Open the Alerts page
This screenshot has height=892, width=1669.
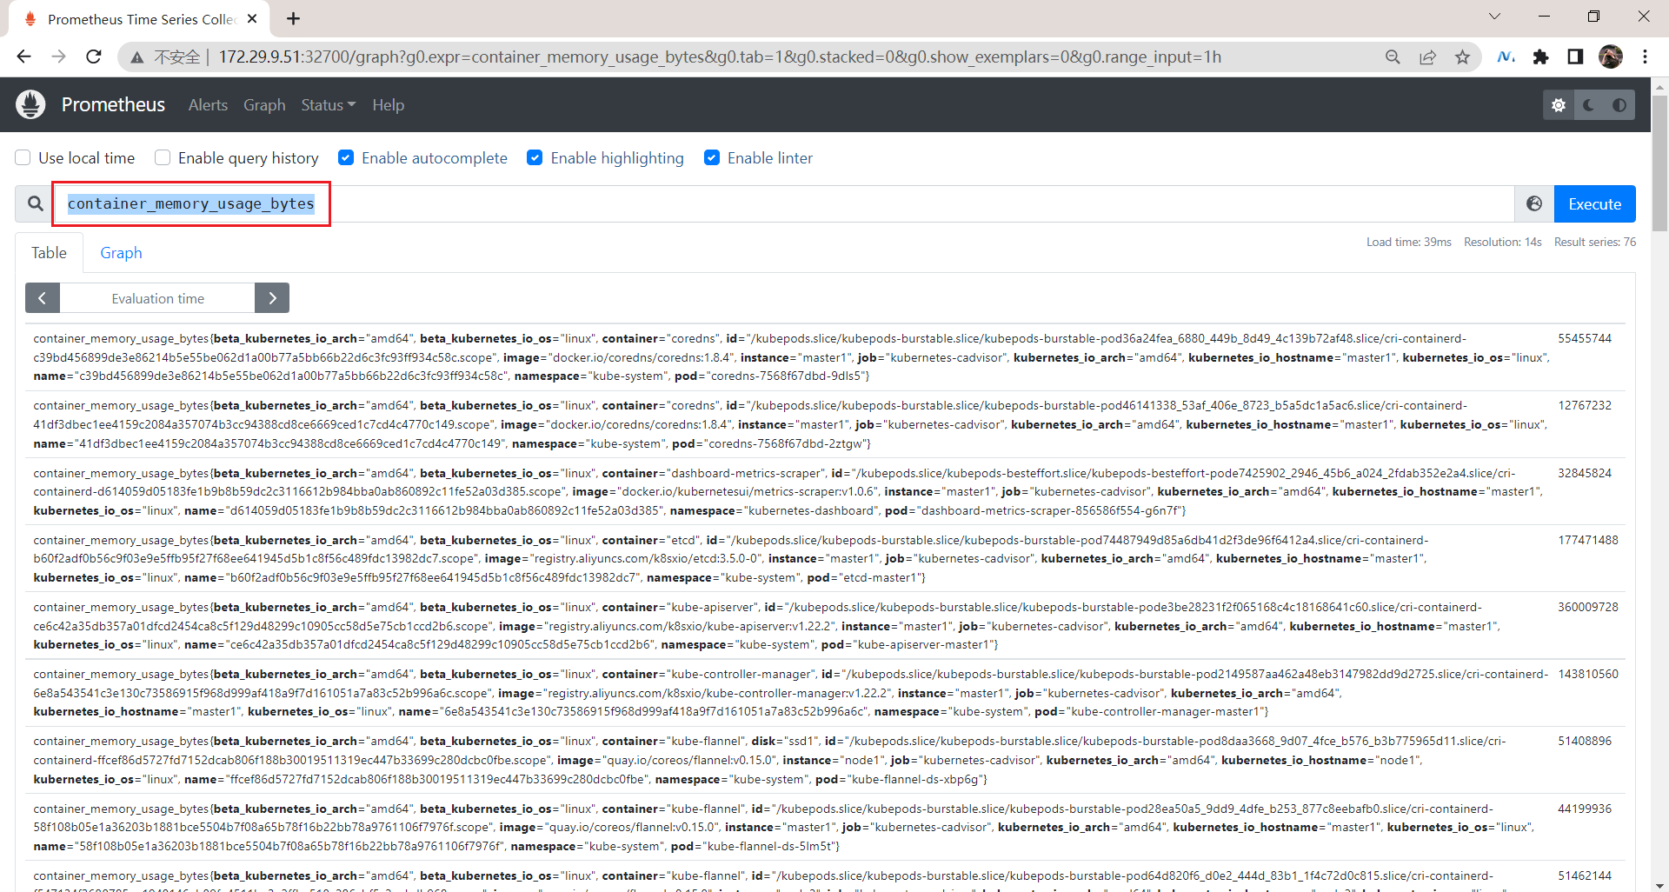coord(208,105)
